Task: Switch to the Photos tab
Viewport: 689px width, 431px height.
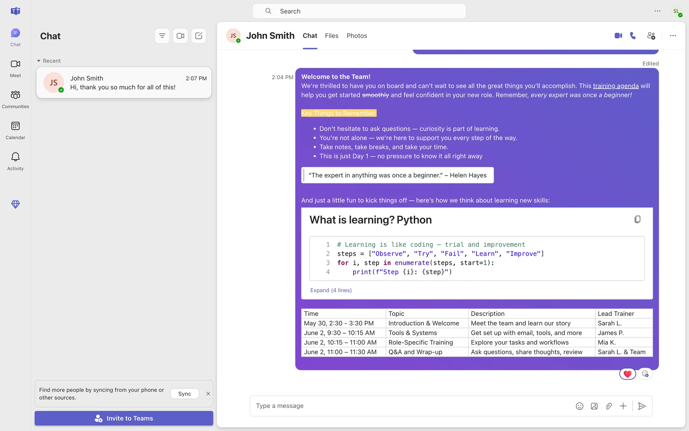Action: click(357, 36)
